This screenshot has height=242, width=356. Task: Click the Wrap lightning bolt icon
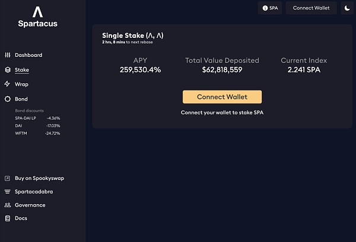(7, 84)
